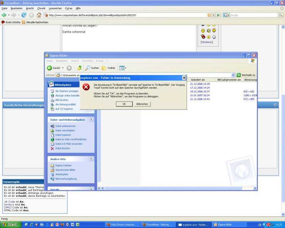
Task: Open Firefox Lesezeichen menu
Action: coord(55,8)
